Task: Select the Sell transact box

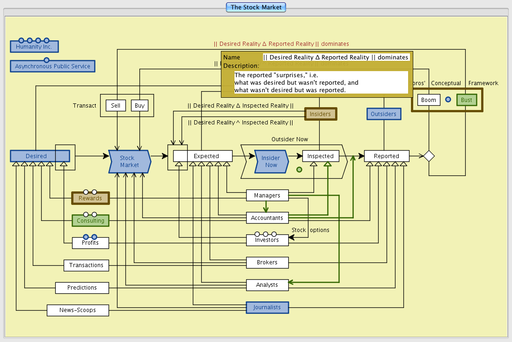Action: tap(116, 106)
